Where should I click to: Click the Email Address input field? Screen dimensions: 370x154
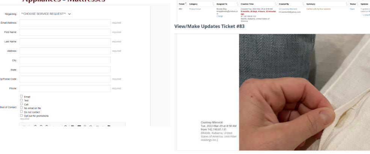pos(65,23)
